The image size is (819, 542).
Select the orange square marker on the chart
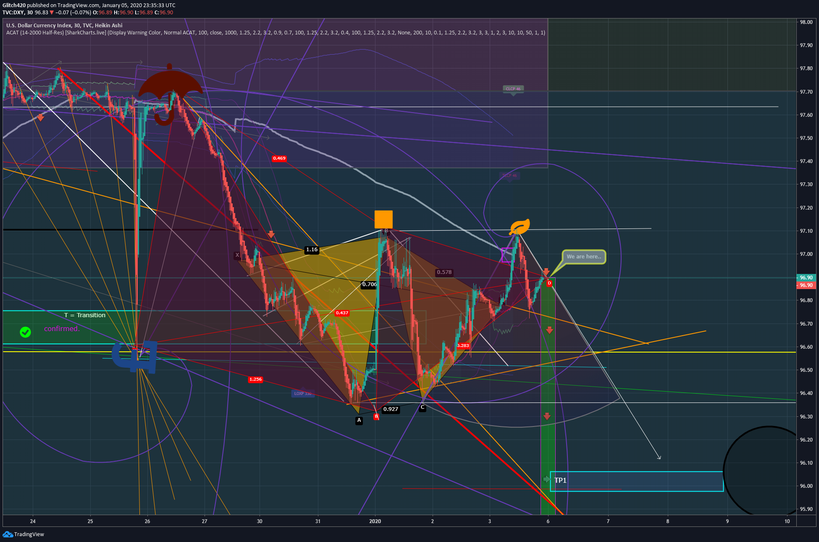(x=383, y=219)
